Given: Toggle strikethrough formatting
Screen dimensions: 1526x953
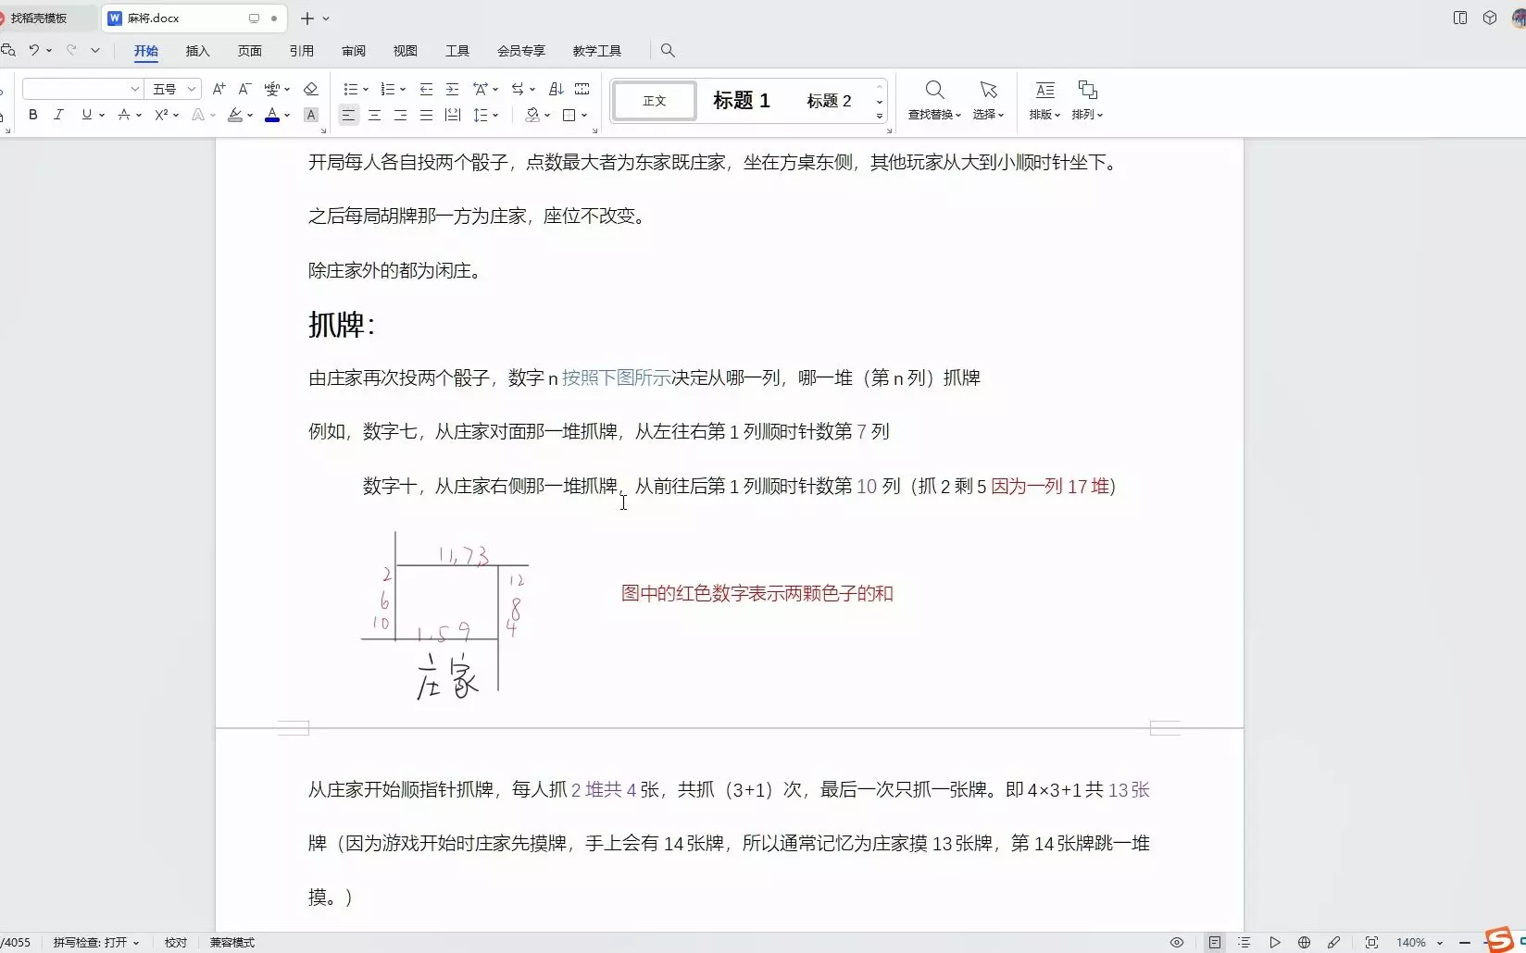Looking at the screenshot, I should (124, 115).
